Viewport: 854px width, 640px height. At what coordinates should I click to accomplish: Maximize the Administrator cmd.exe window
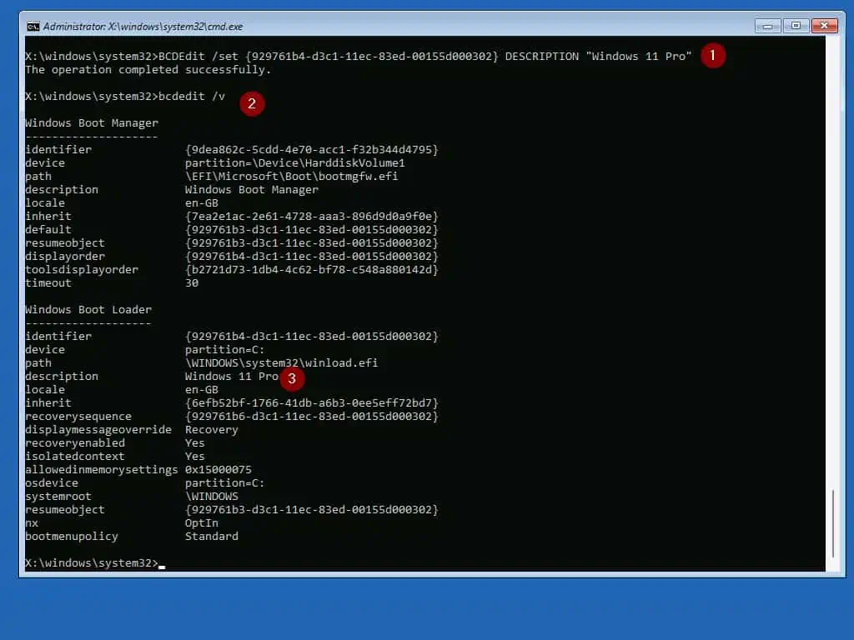796,26
